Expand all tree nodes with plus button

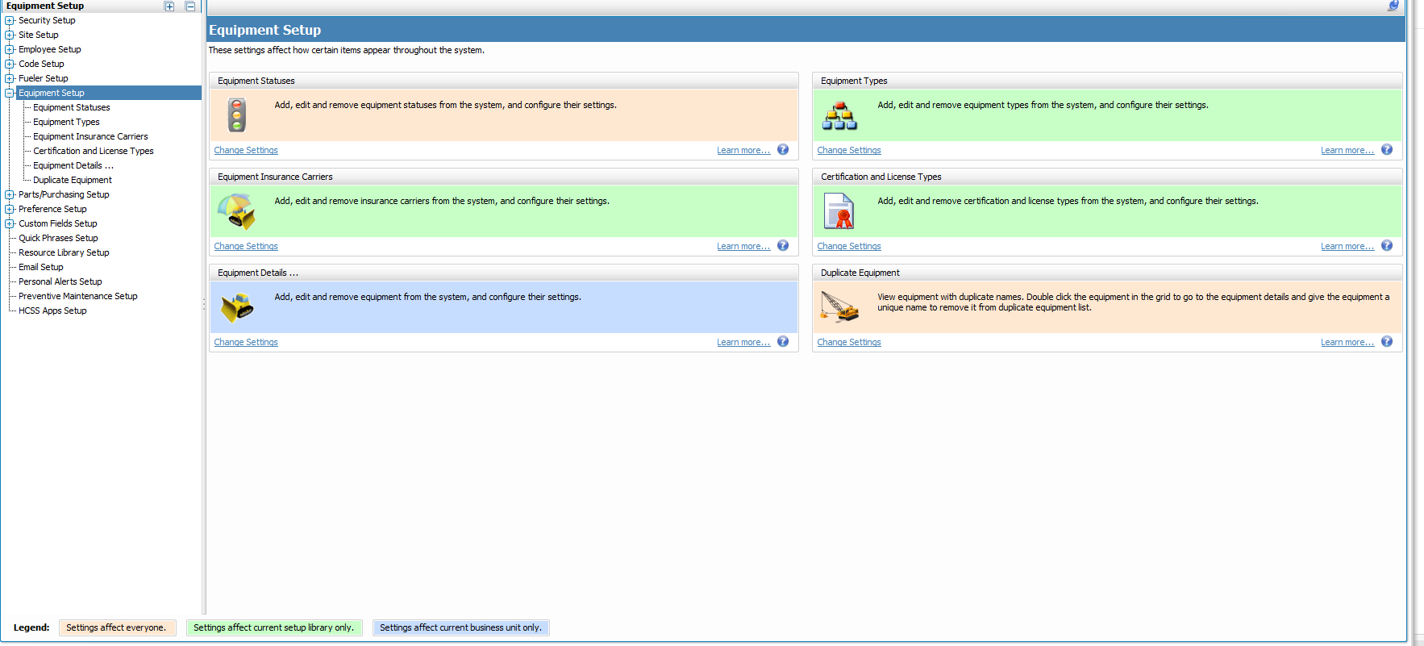(x=169, y=6)
